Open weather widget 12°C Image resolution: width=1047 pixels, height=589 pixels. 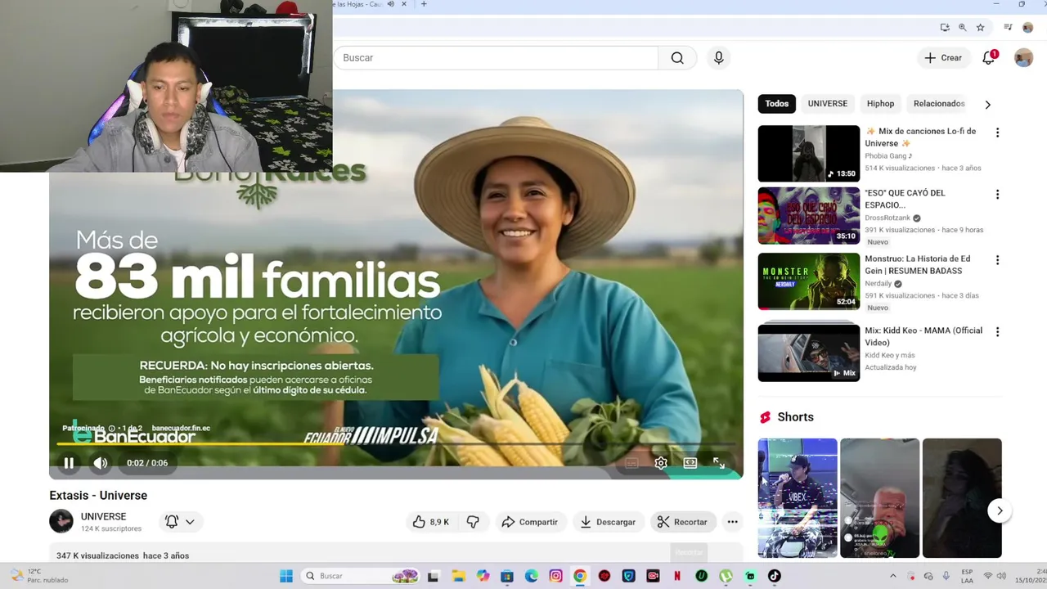click(38, 576)
